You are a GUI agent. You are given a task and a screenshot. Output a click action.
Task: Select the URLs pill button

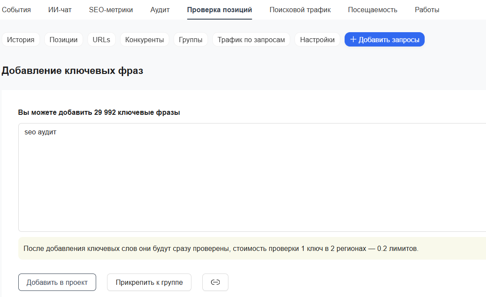click(x=101, y=40)
